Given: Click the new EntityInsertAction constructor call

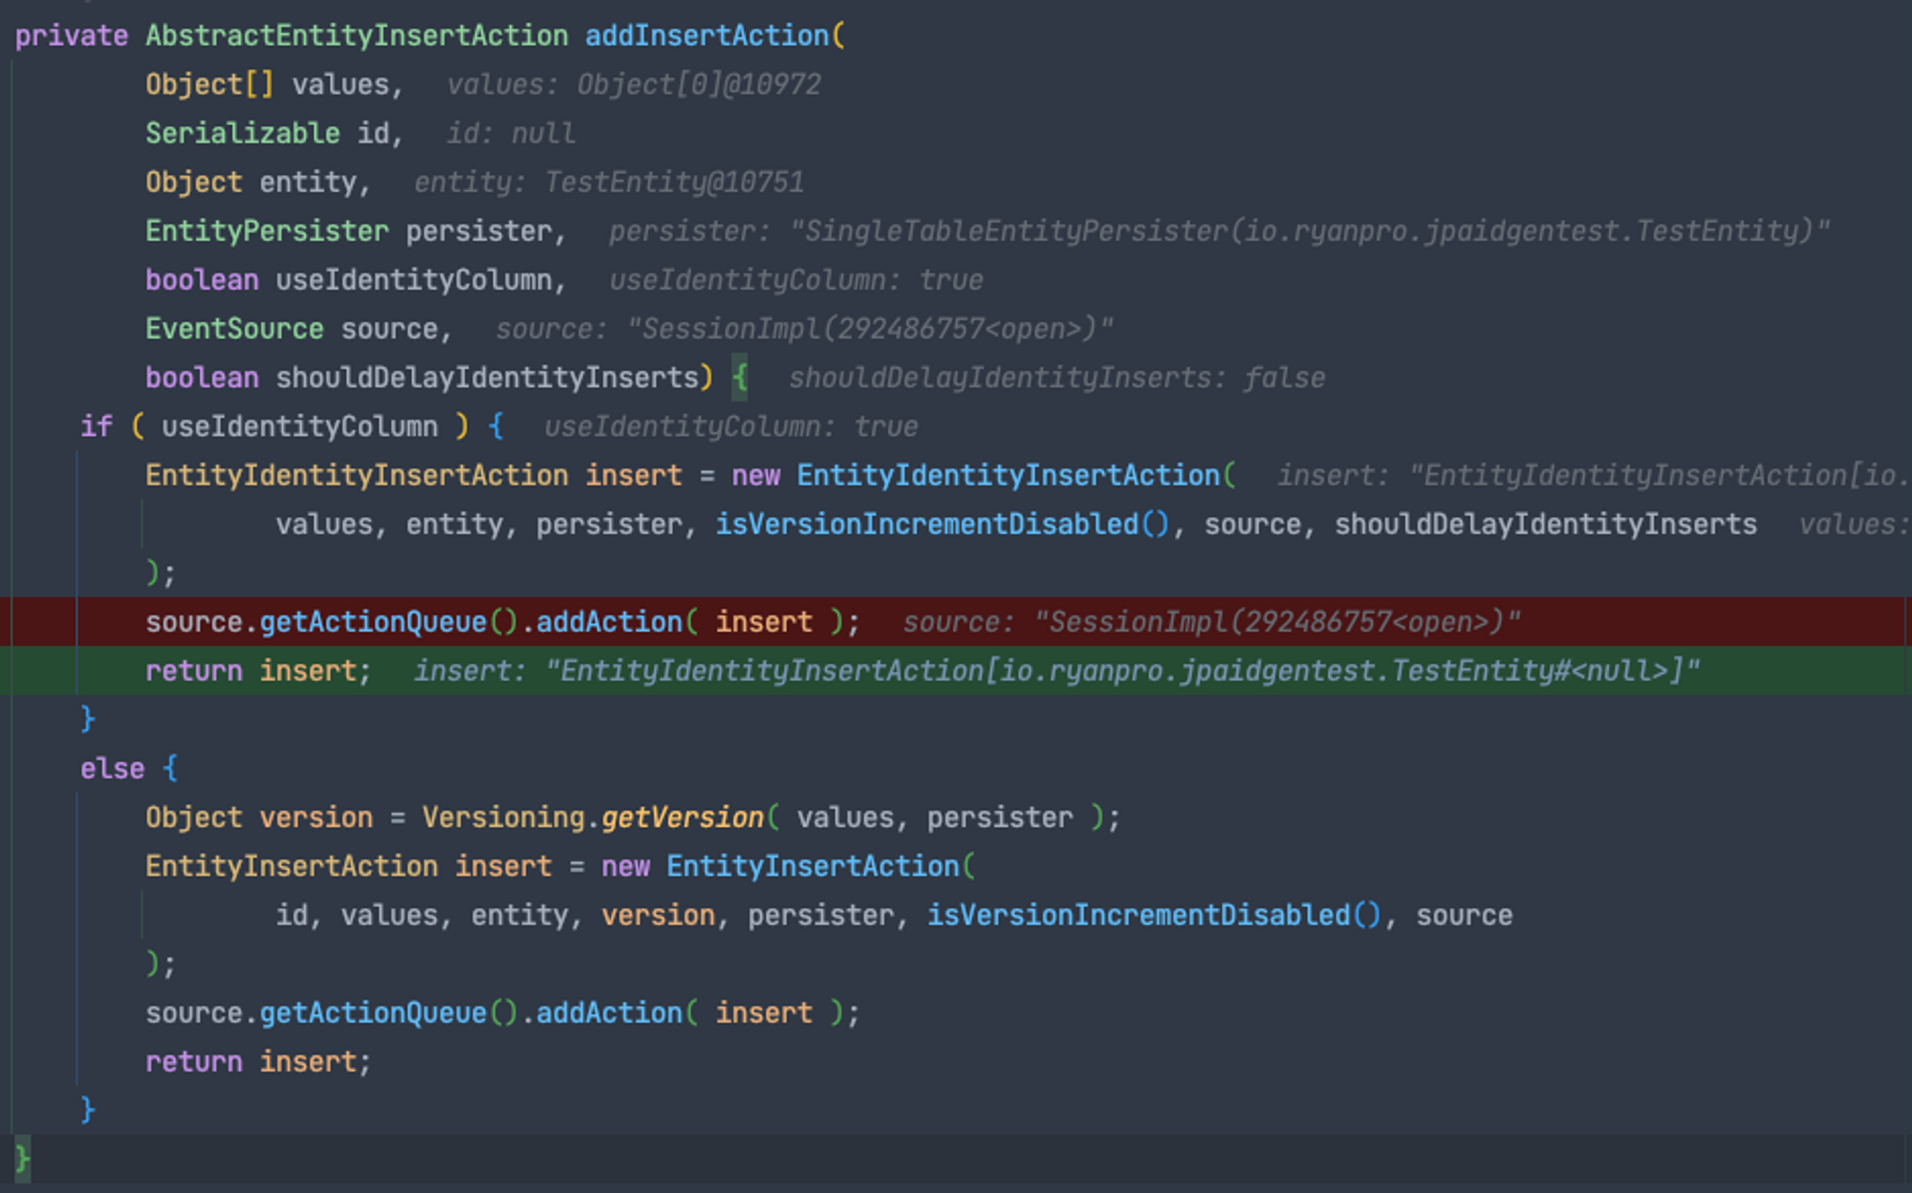Looking at the screenshot, I should [813, 866].
